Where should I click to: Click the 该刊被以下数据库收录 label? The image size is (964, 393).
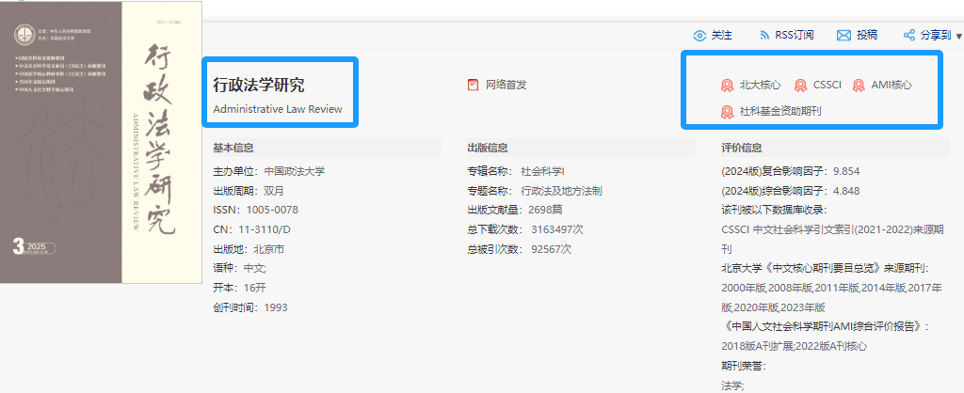pos(775,210)
